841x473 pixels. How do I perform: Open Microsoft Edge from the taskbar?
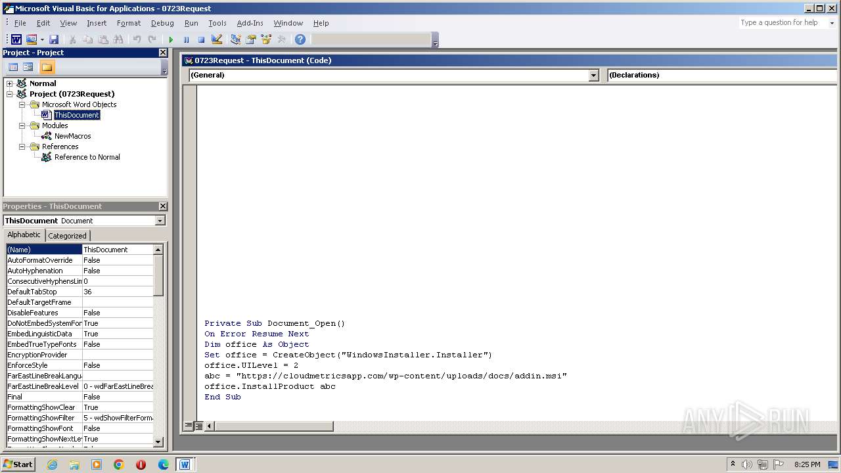tap(163, 464)
